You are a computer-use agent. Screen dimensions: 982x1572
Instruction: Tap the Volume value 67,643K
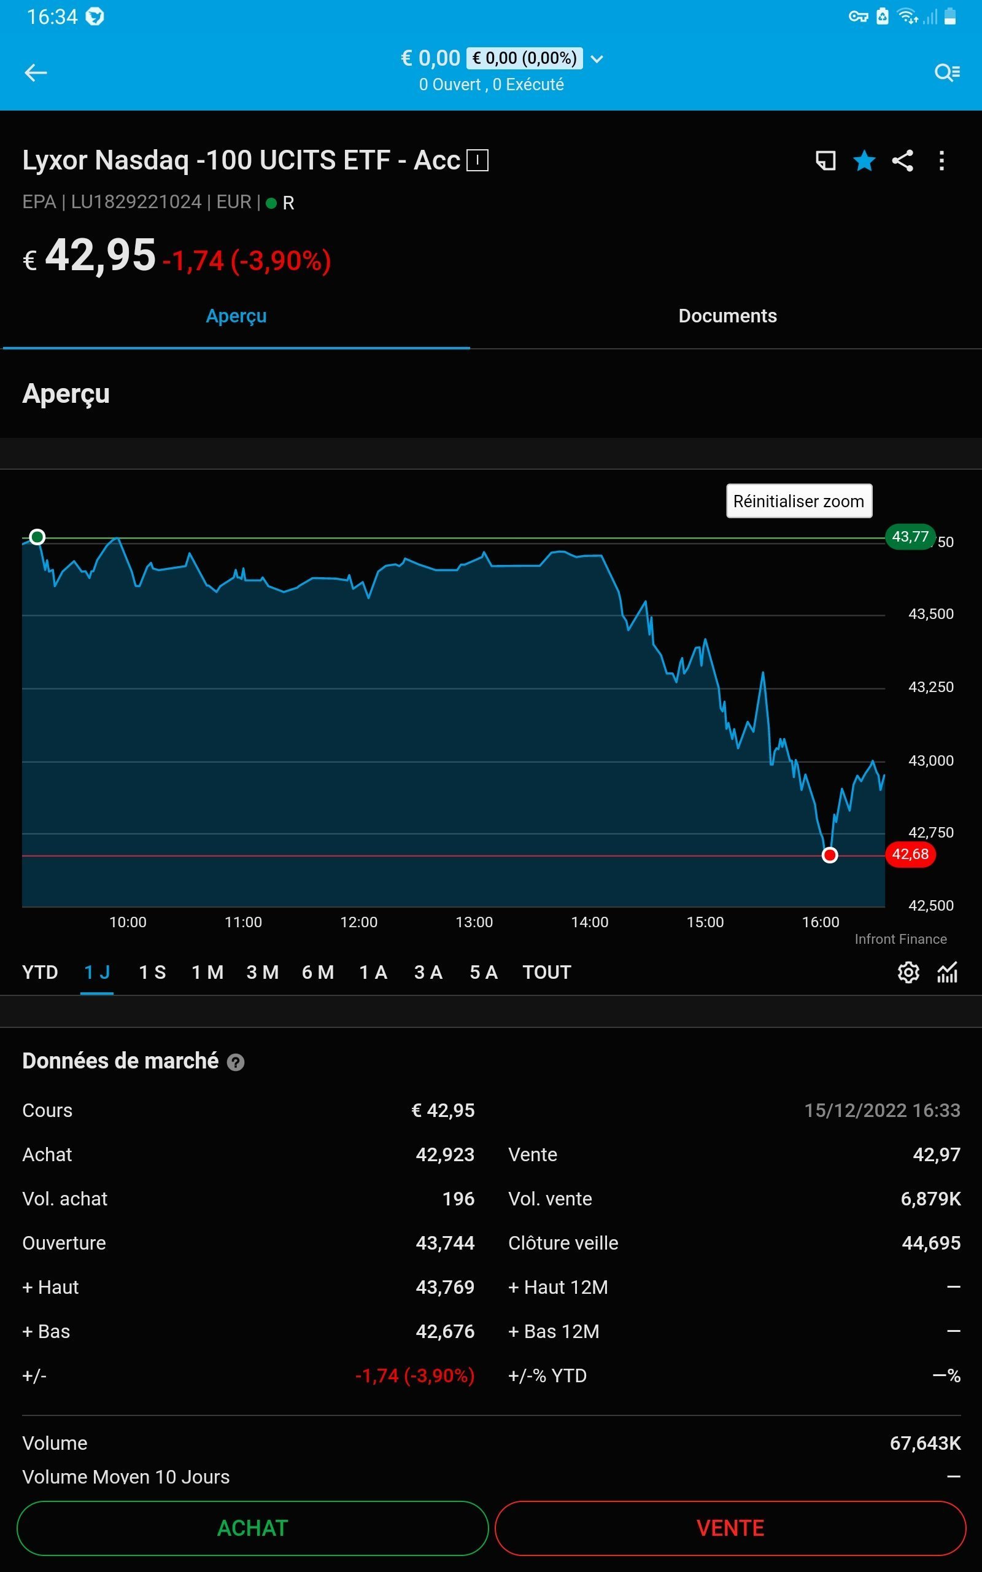tap(925, 1444)
